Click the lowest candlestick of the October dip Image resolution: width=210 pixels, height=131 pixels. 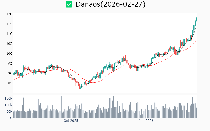[x=80, y=87]
